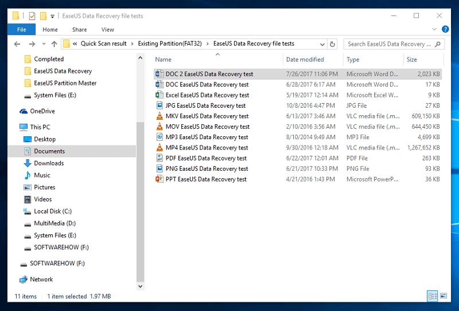Click the Back navigation arrow
Screen dimensions: 459x311
click(16, 44)
